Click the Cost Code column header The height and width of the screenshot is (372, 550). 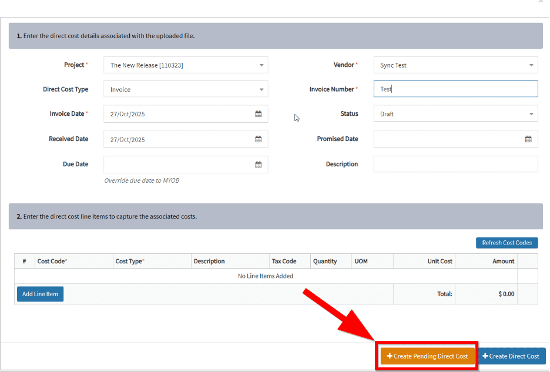click(x=52, y=261)
